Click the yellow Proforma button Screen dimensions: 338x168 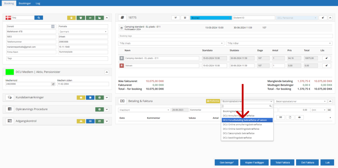[x=213, y=101]
